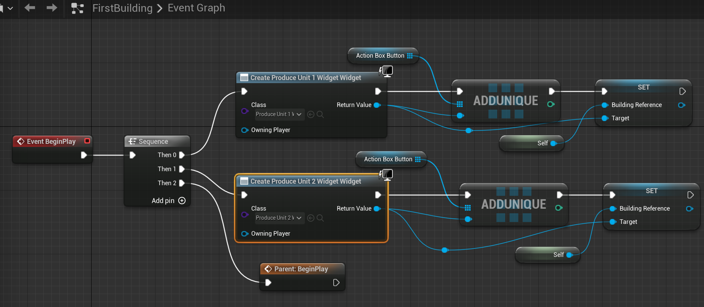The image size is (704, 307).
Task: Click the Action Box Button array pin at top
Action: [x=410, y=56]
